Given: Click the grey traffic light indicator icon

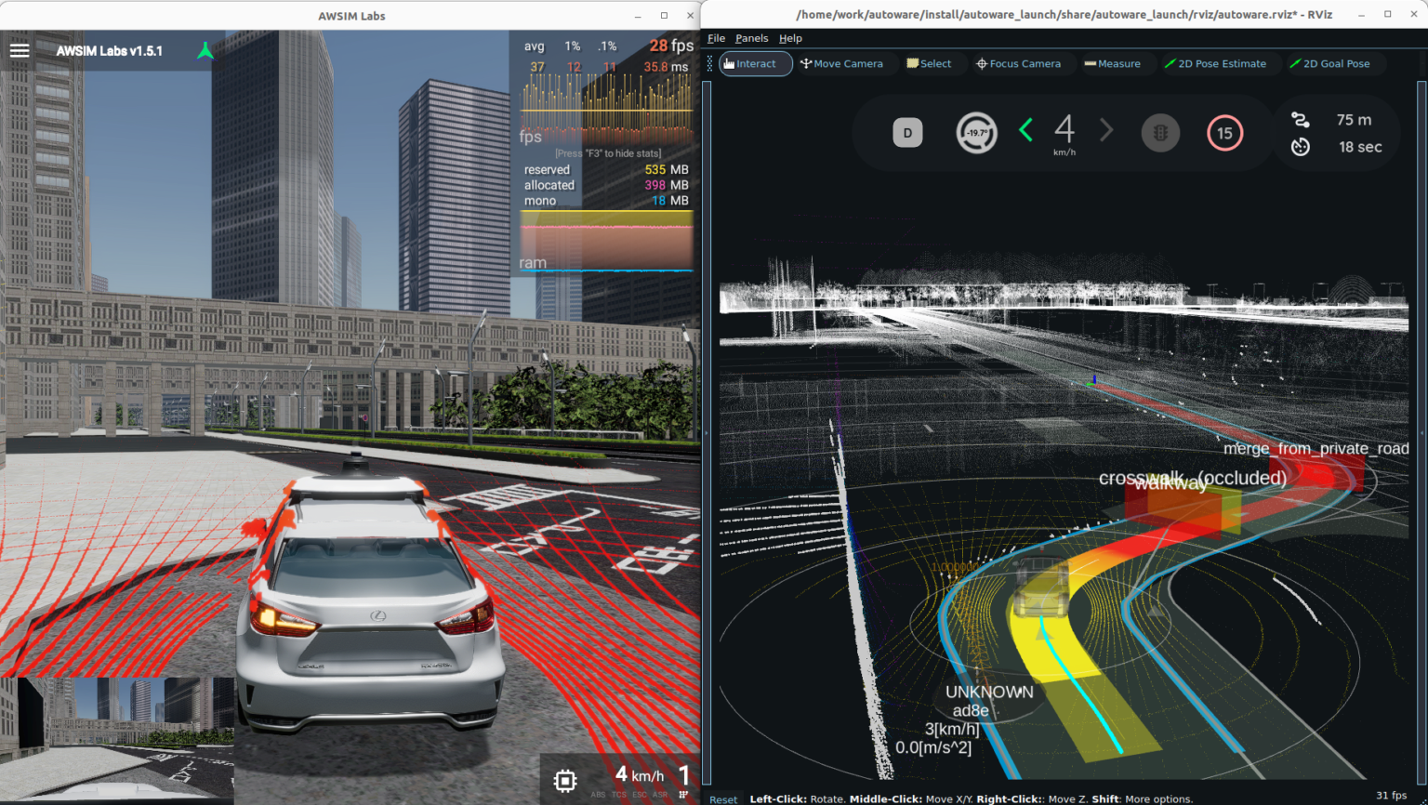Looking at the screenshot, I should 1160,133.
